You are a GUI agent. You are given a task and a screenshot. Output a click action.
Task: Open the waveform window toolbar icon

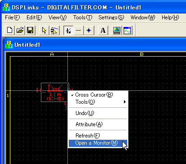tap(127, 30)
